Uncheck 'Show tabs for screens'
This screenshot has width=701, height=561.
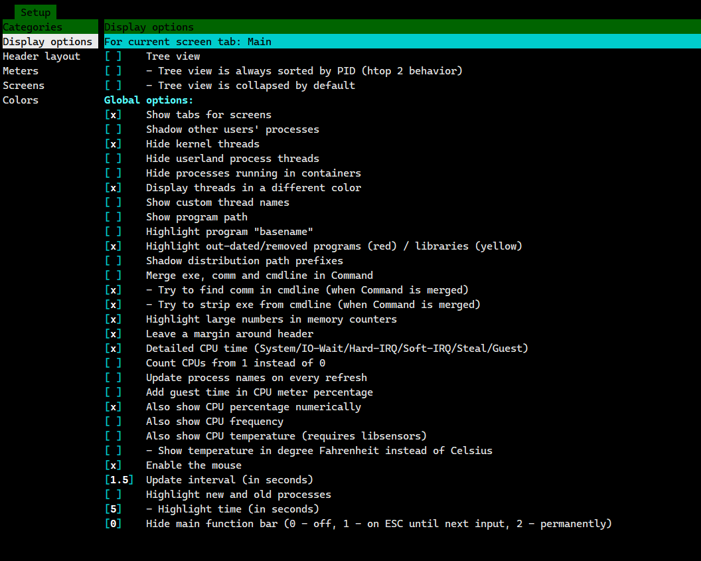coord(113,115)
